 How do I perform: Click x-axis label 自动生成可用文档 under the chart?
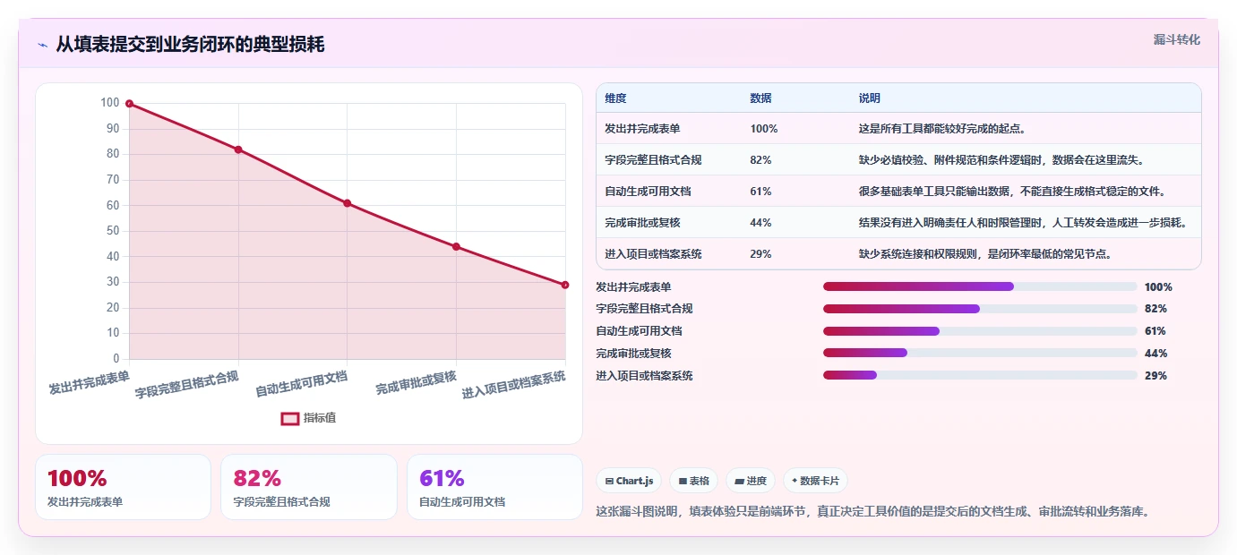tap(302, 384)
